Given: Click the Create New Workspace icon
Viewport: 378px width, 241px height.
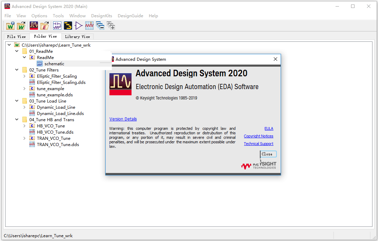Looking at the screenshot, I should pyautogui.click(x=10, y=26).
